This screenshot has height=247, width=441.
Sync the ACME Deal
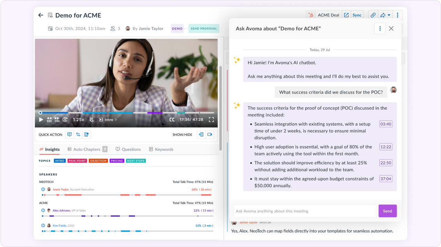click(x=357, y=15)
